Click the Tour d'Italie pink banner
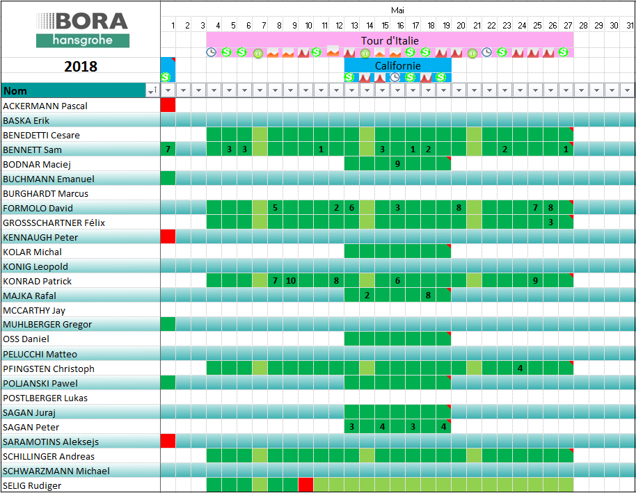Screen dimensions: 636x493 click(390, 40)
